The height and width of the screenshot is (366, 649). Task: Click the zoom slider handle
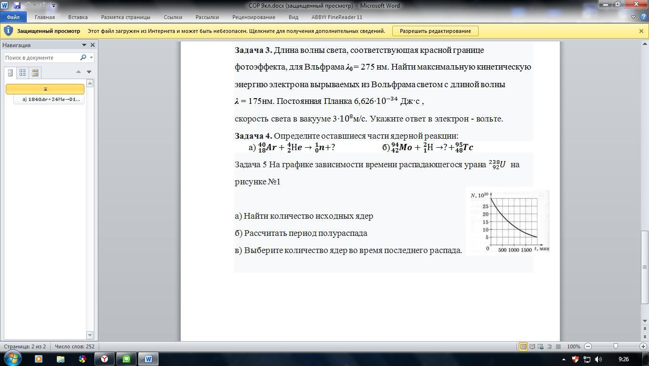pos(616,346)
